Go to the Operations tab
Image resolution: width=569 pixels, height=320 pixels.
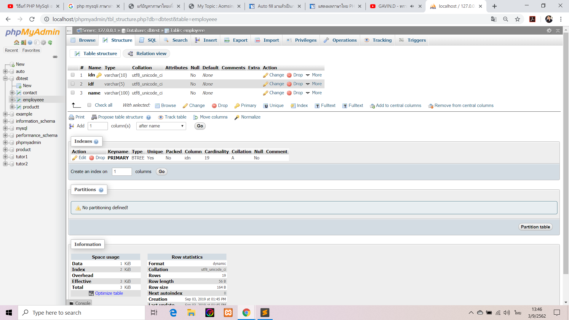click(x=340, y=40)
